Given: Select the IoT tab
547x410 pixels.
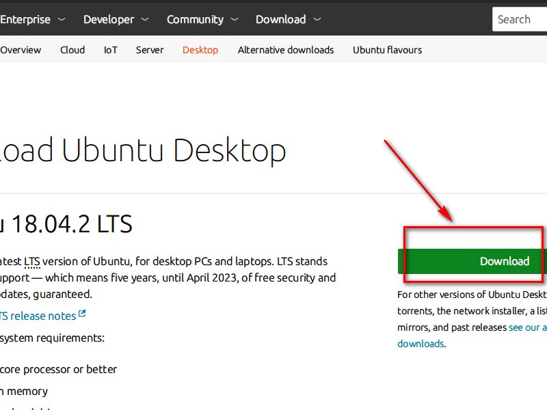Looking at the screenshot, I should pyautogui.click(x=111, y=50).
